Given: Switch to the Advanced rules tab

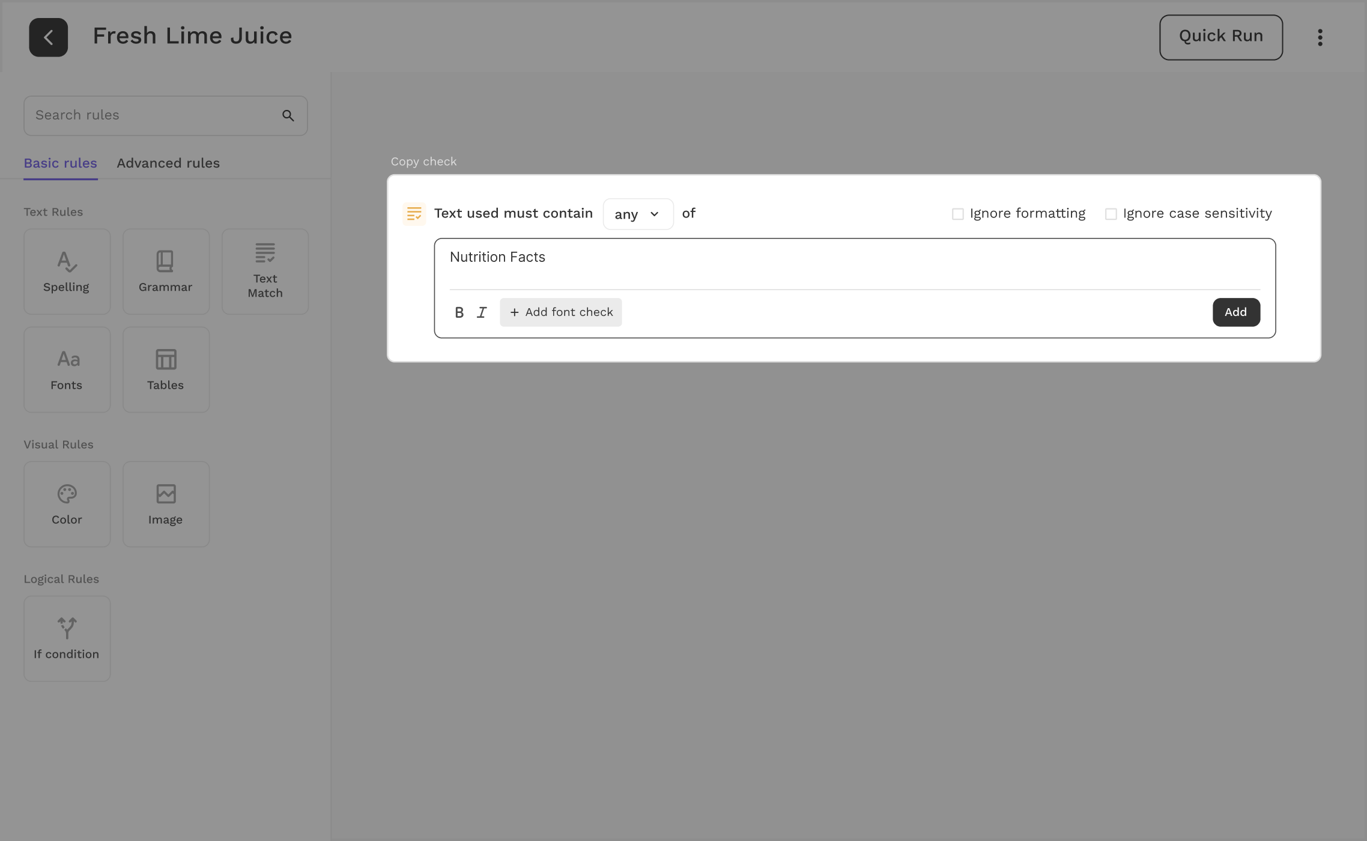Looking at the screenshot, I should (x=168, y=163).
